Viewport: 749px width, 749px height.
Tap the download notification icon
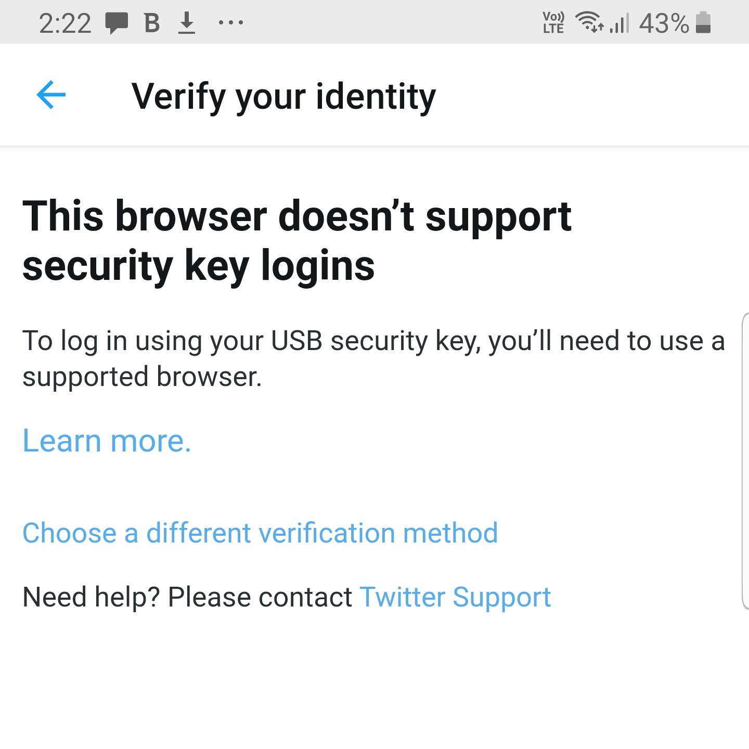[187, 23]
